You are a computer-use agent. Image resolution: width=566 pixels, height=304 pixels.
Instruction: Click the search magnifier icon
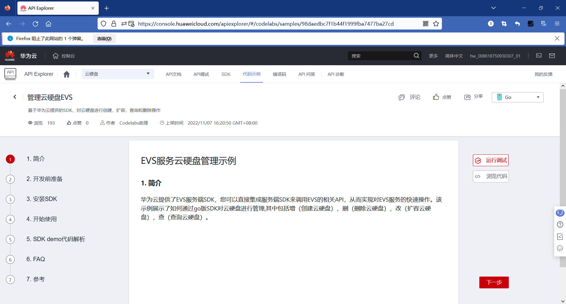tap(416, 55)
